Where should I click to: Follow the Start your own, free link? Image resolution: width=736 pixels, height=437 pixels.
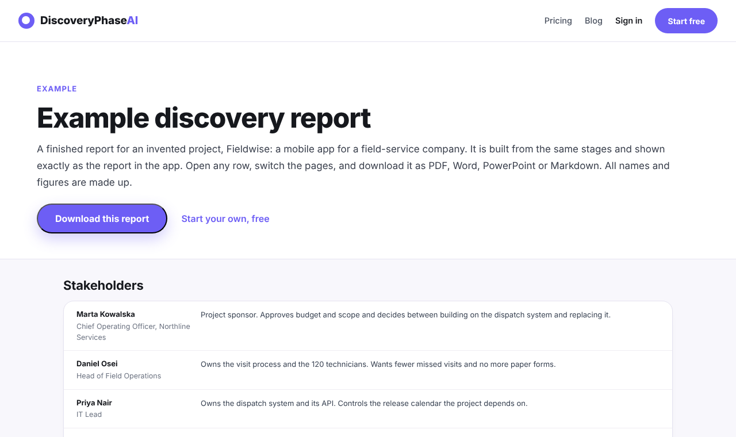coord(225,218)
